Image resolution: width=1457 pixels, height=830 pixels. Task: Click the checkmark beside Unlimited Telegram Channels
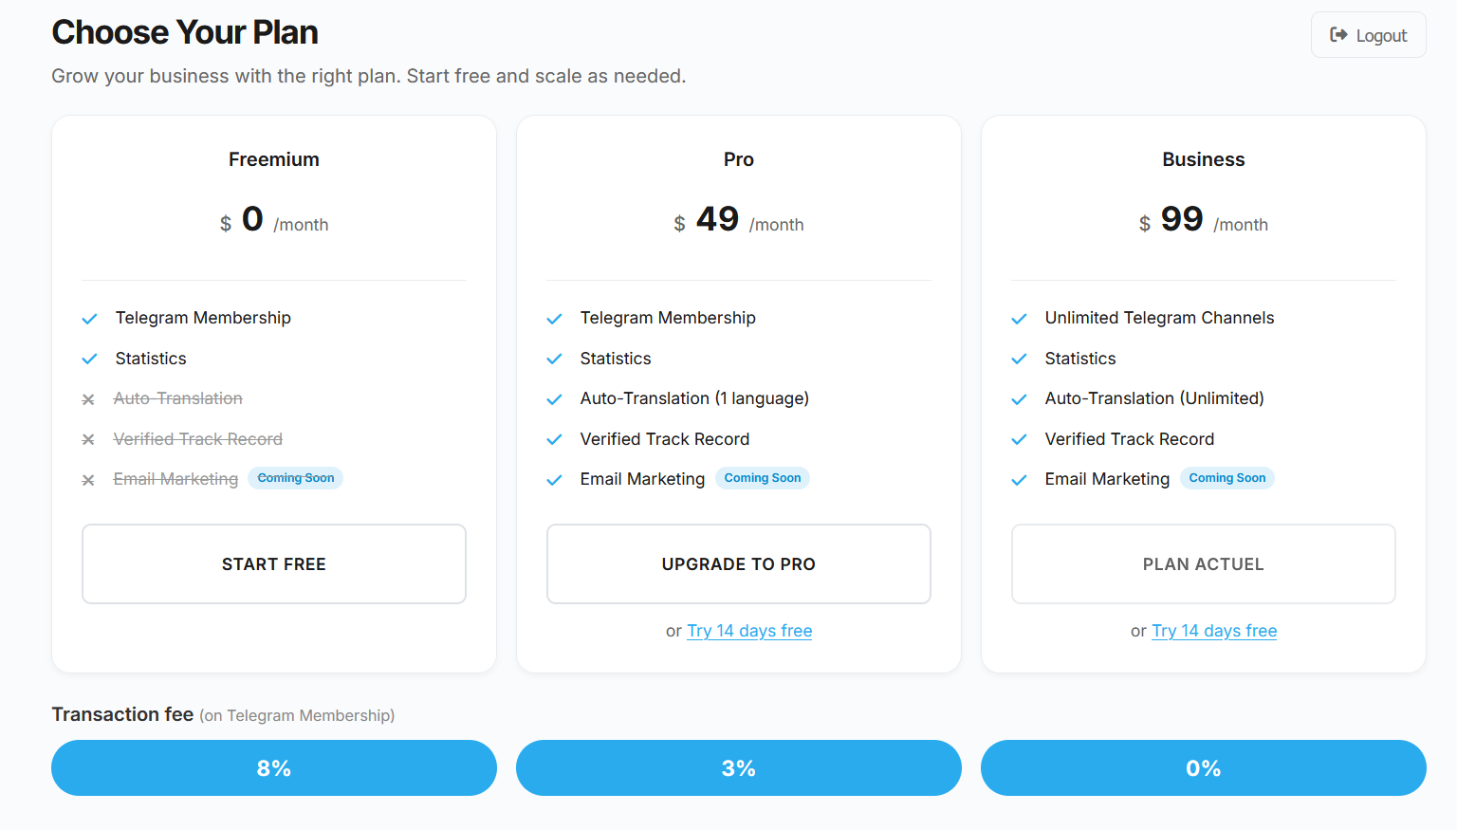[1019, 319]
